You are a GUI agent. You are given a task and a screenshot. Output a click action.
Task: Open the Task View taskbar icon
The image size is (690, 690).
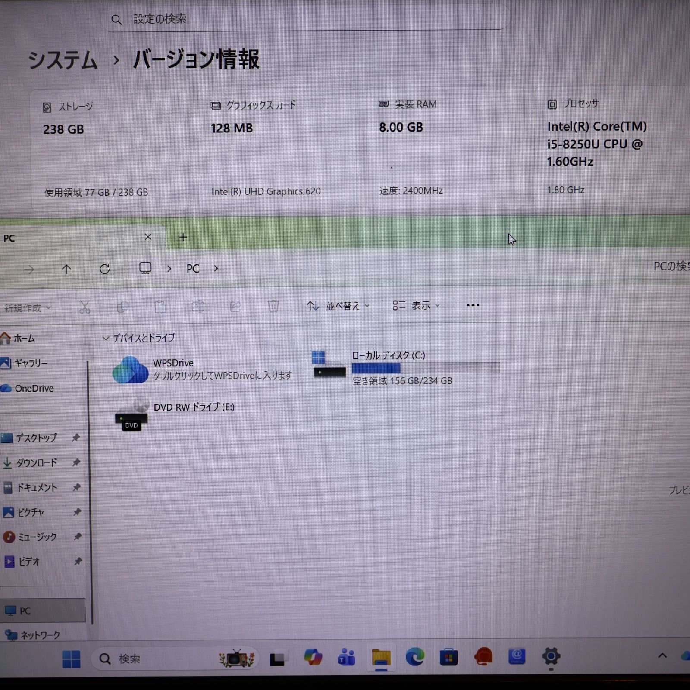[x=277, y=659]
